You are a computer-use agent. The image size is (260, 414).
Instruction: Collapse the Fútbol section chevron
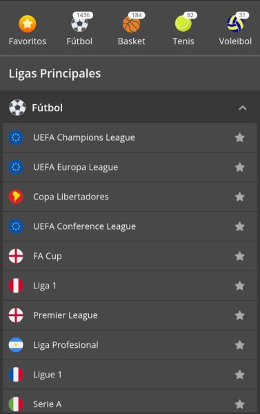pos(243,108)
